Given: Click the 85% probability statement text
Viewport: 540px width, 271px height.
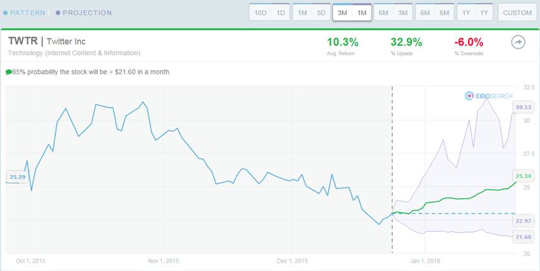Looking at the screenshot, I should (91, 72).
